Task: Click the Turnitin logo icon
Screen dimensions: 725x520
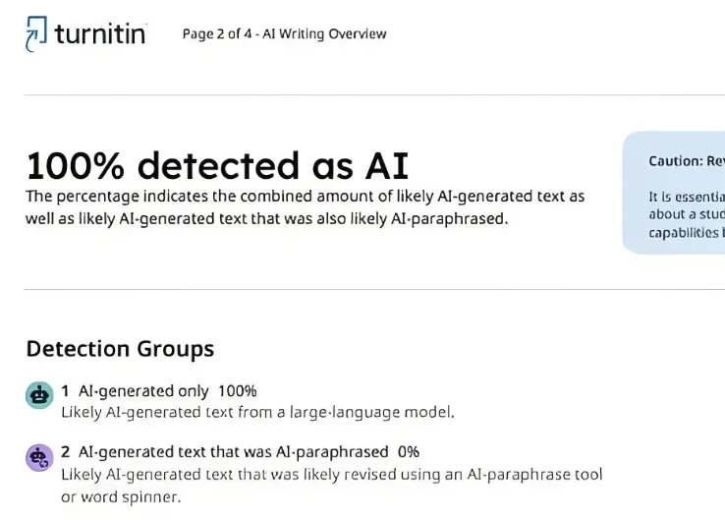Action: click(36, 33)
